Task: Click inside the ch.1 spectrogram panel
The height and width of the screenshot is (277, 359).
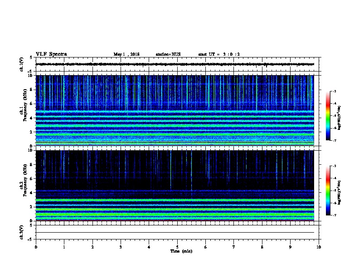Action: point(175,110)
